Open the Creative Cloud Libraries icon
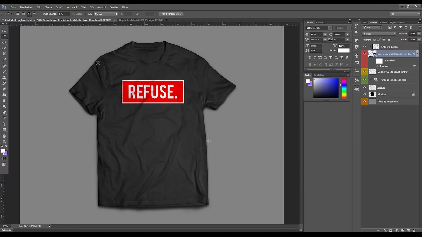The height and width of the screenshot is (237, 422). [x=357, y=89]
